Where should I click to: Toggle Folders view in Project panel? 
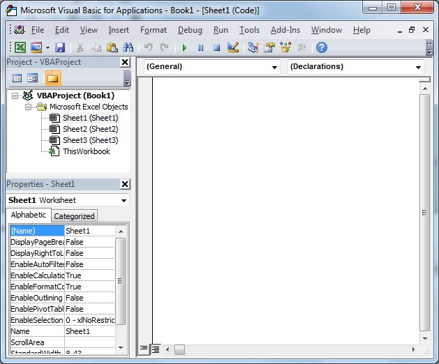(52, 78)
